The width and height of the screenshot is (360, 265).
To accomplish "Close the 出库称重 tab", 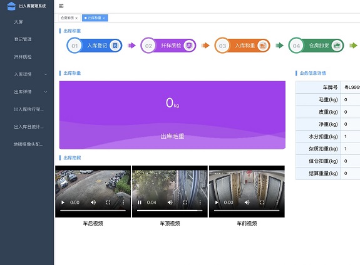I will tap(104, 18).
